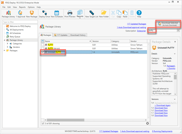
Task: Collapse the Package Library tree node
Action: (x=4, y=40)
